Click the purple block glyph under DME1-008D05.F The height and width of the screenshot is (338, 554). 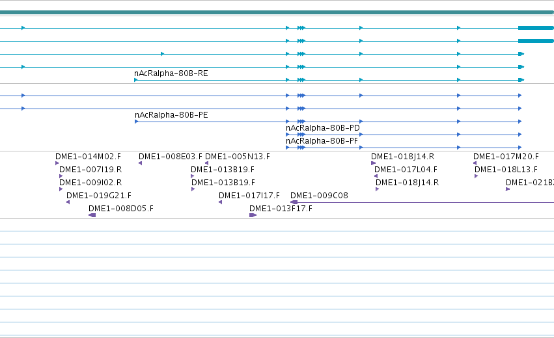tap(92, 215)
